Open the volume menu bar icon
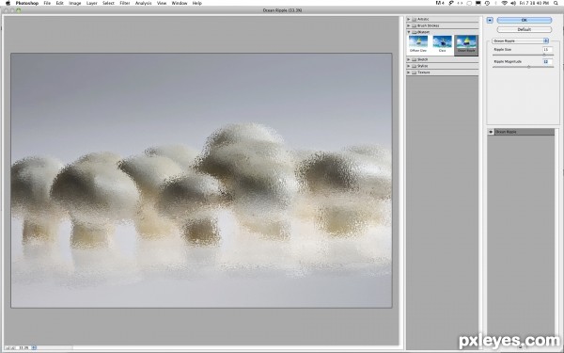Image resolution: width=564 pixels, height=353 pixels. [513, 3]
